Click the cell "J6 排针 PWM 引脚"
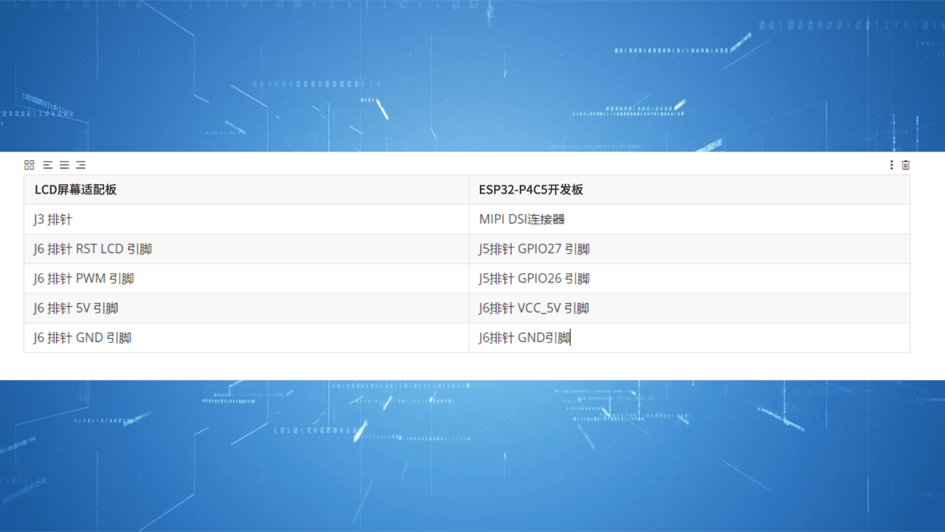The height and width of the screenshot is (532, 945). tap(246, 279)
